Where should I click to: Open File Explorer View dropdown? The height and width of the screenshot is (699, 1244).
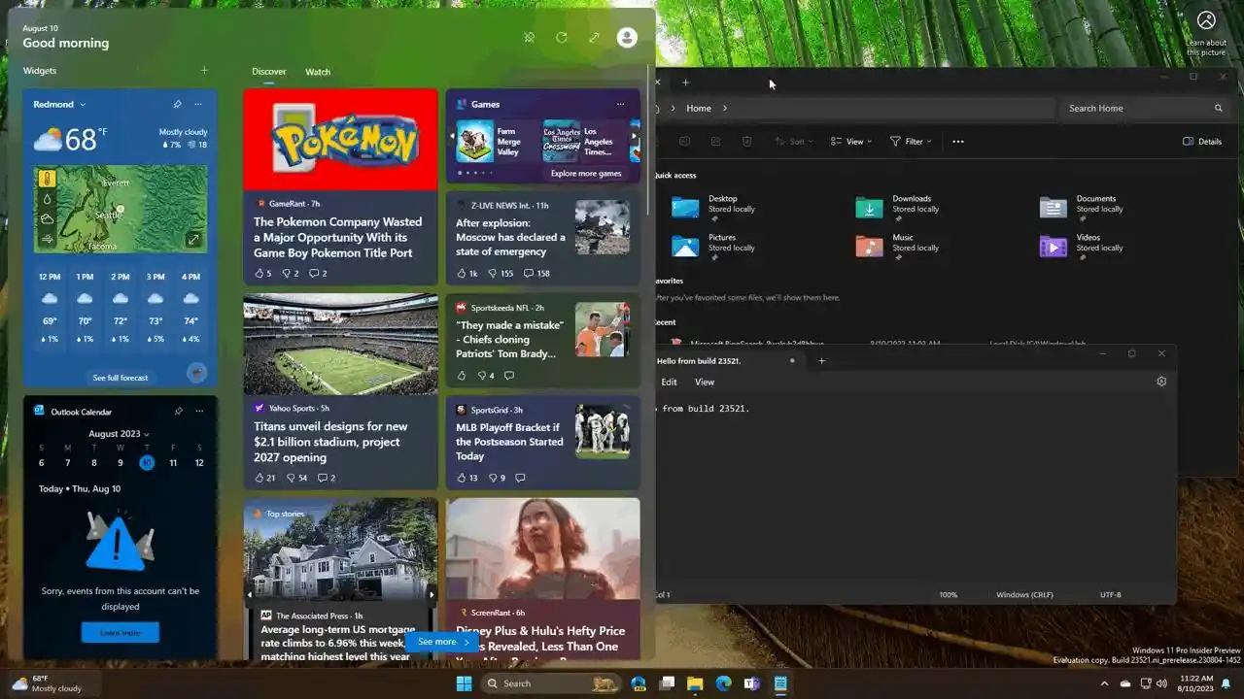[850, 142]
